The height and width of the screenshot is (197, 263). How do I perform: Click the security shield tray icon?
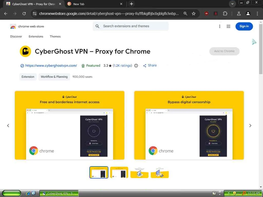[234, 193]
